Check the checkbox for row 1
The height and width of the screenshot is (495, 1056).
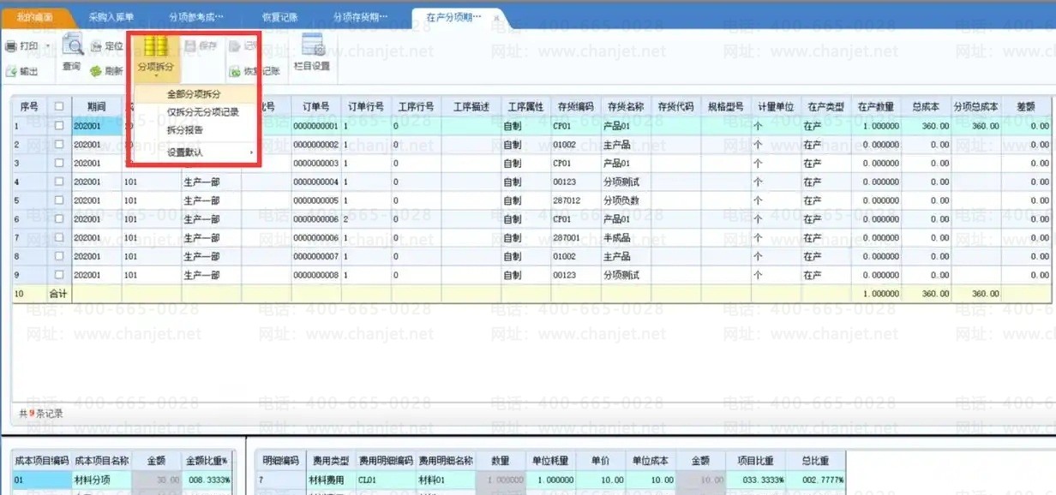[58, 126]
